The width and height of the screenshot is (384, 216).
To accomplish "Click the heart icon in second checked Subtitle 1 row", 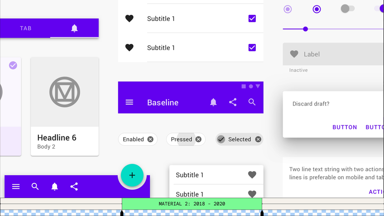I will 130,48.
